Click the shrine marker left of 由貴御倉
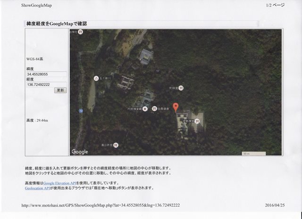302x219 pixels. [154, 109]
